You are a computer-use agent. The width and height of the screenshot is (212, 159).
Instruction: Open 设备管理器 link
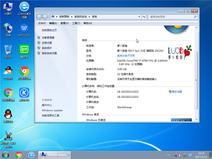48,37
